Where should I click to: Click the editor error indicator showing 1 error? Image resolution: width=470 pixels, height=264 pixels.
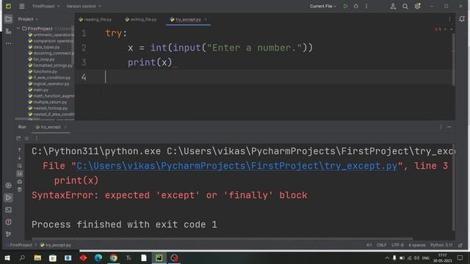(x=438, y=29)
